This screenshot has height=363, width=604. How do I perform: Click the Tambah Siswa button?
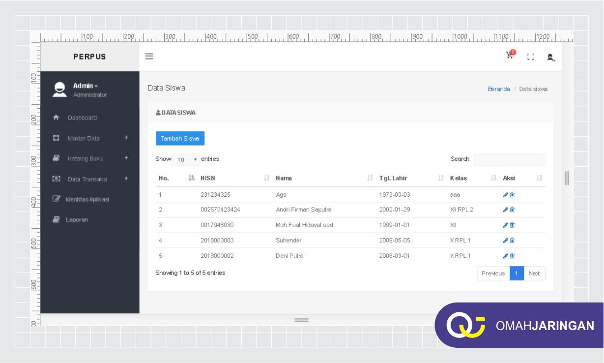point(180,138)
